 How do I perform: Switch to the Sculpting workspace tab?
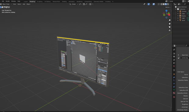point(40,2)
